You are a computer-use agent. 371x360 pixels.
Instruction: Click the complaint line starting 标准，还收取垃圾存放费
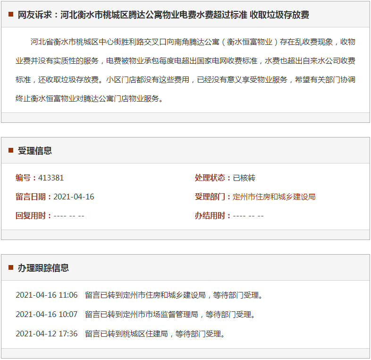185,80
